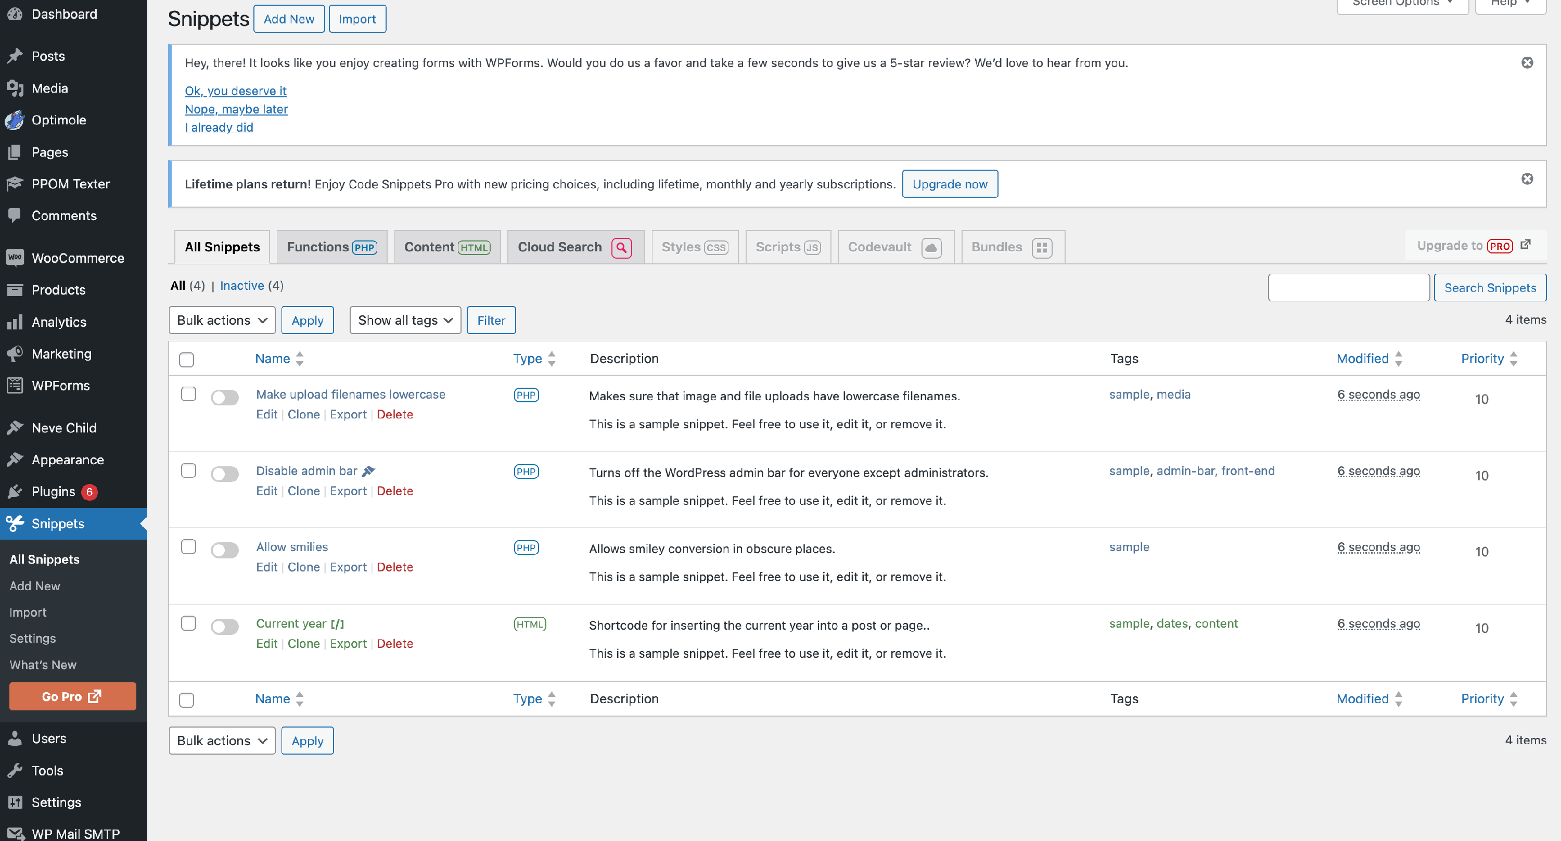Switch to the Functions PHP tab
This screenshot has width=1561, height=841.
331,247
